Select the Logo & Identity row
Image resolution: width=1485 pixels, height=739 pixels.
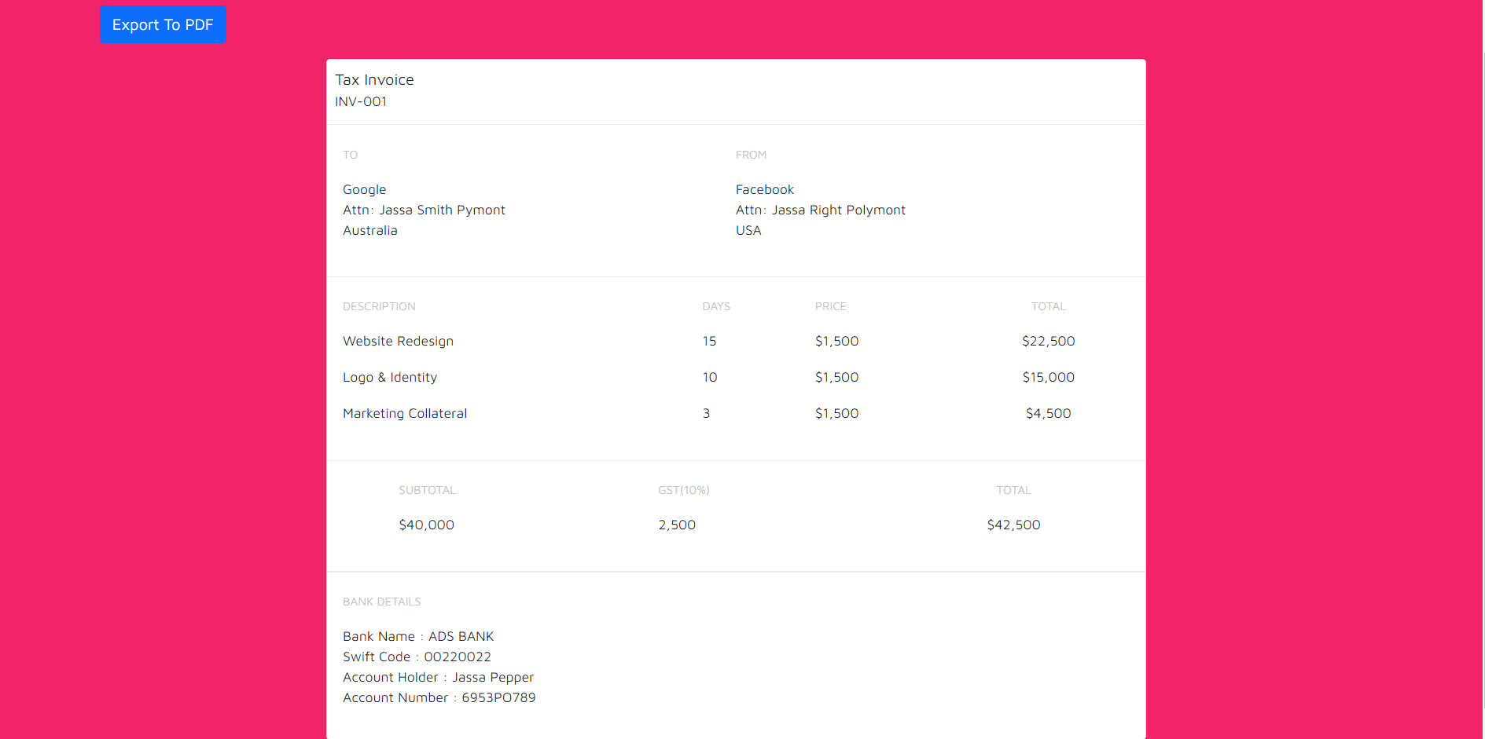coord(390,378)
